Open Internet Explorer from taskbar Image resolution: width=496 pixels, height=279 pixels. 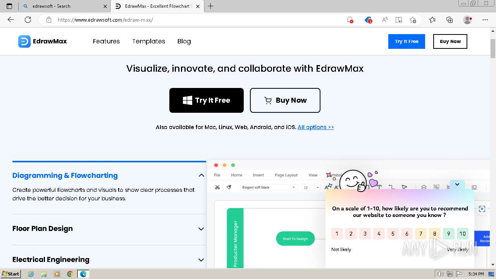coord(31,274)
